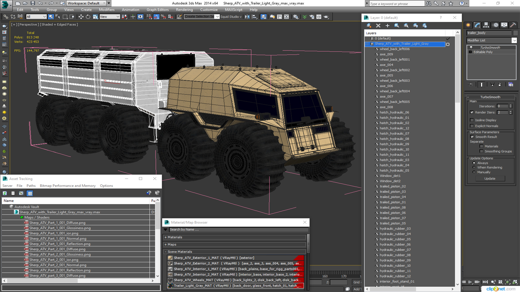Image resolution: width=520 pixels, height=292 pixels.
Task: Click Configure Modifier Sets icon
Action: click(x=511, y=85)
